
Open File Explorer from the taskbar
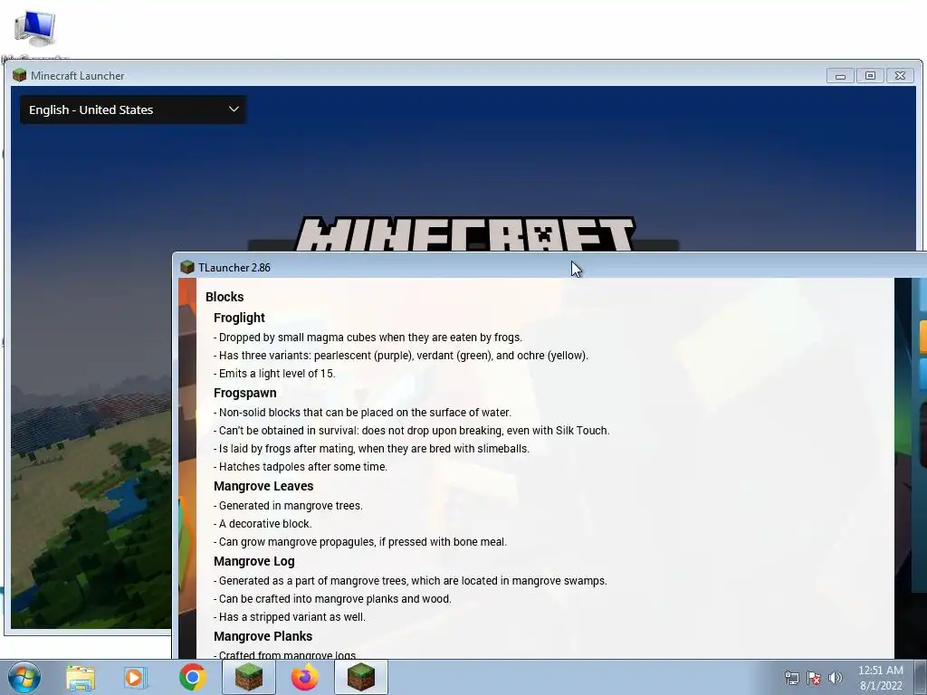point(81,678)
